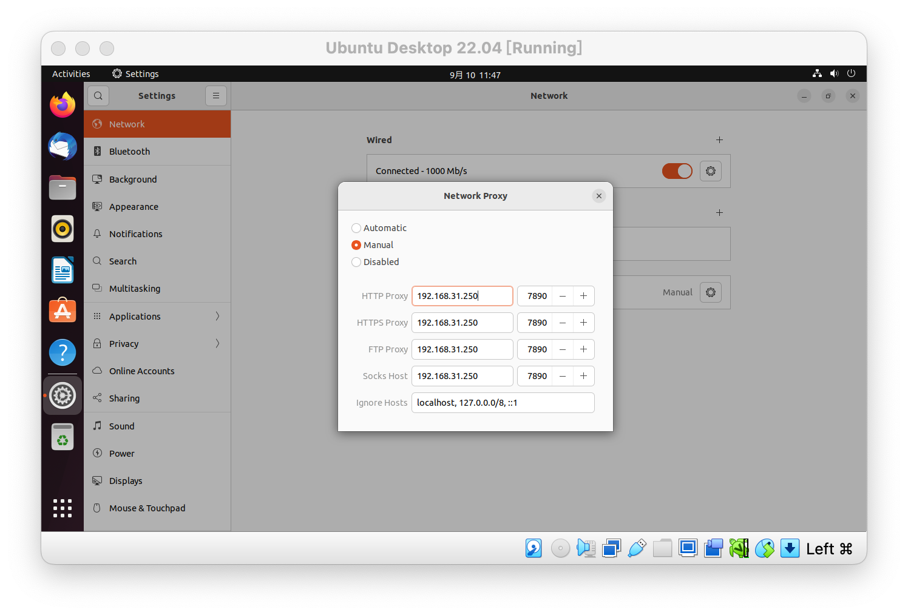
Task: Click the Ignore Hosts field
Action: click(x=503, y=403)
